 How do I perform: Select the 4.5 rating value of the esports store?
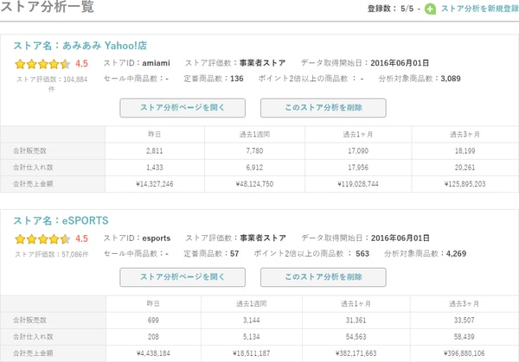pyautogui.click(x=81, y=238)
